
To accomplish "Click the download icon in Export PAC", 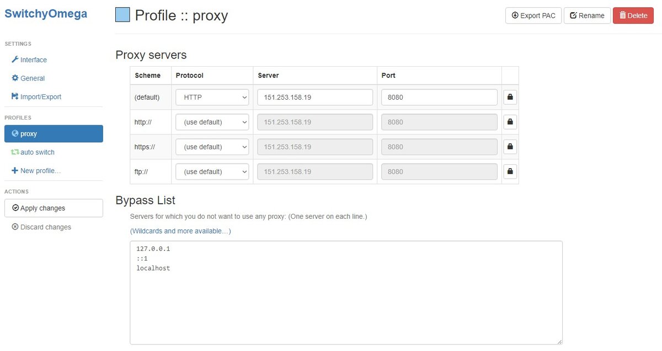I will pyautogui.click(x=515, y=15).
